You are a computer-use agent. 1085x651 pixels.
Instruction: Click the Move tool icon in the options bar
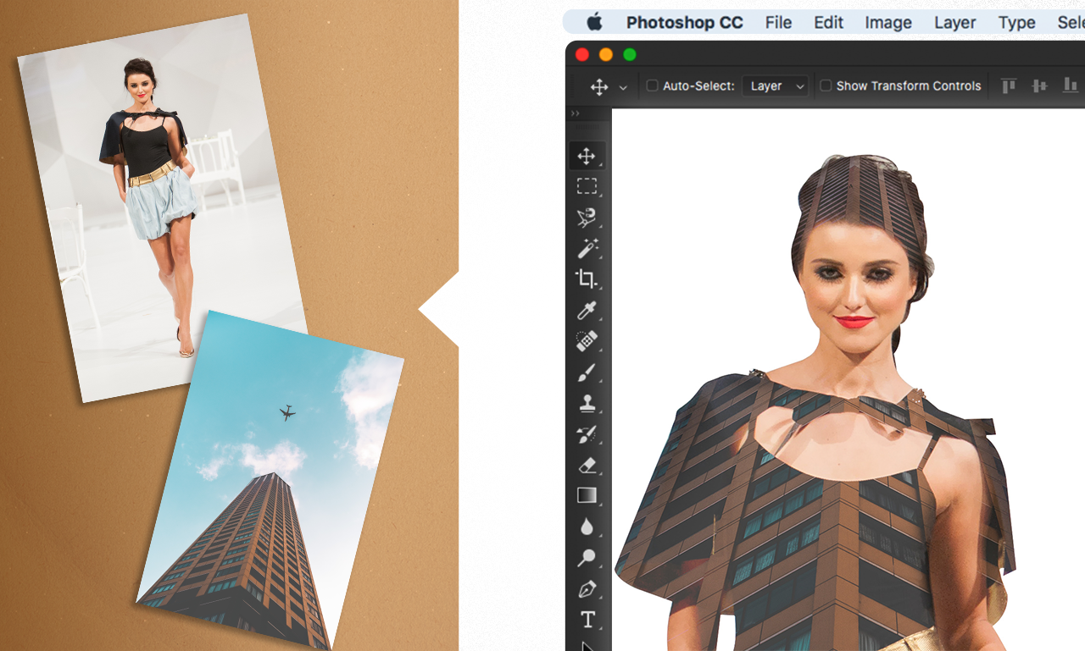point(599,86)
